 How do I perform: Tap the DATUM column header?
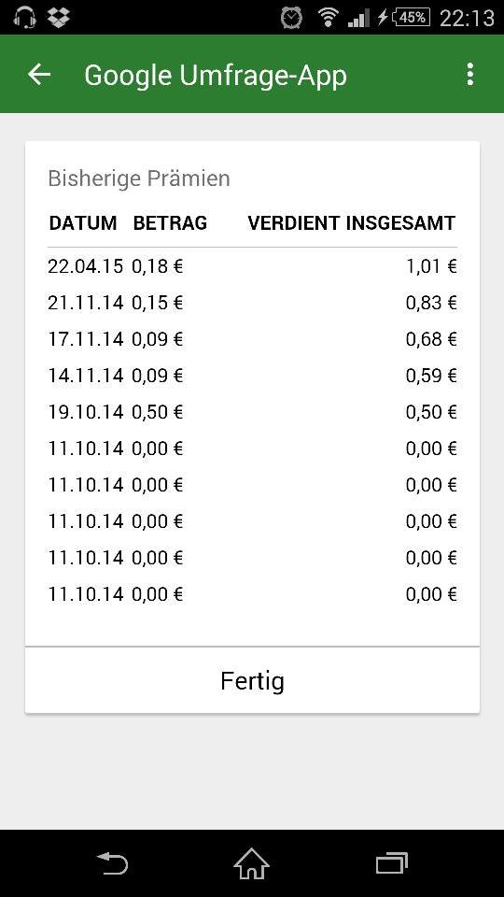(83, 223)
